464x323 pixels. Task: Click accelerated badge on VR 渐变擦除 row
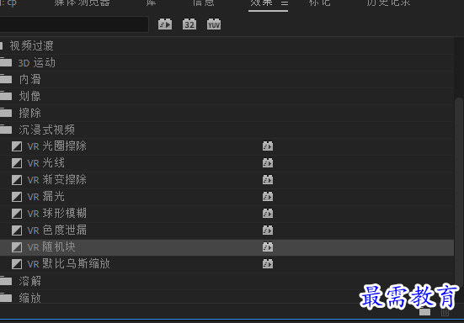[x=268, y=180]
